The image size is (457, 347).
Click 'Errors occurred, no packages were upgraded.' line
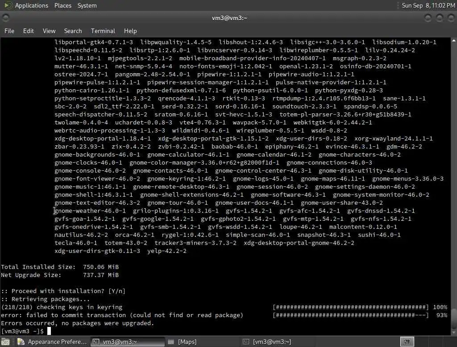pos(77,323)
